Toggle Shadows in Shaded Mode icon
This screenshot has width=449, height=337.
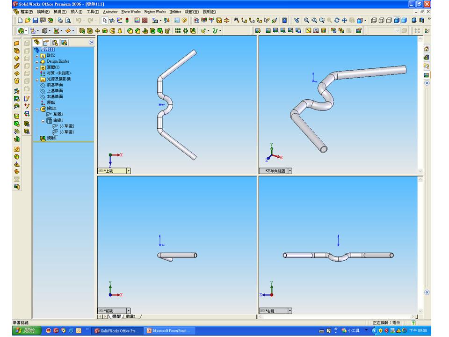tap(414, 20)
